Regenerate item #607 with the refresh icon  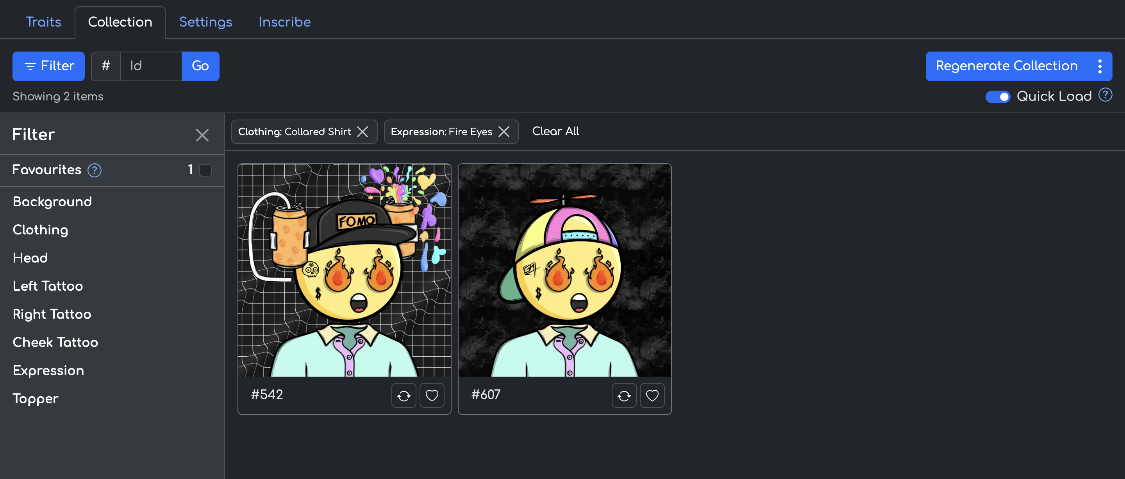[x=624, y=396]
